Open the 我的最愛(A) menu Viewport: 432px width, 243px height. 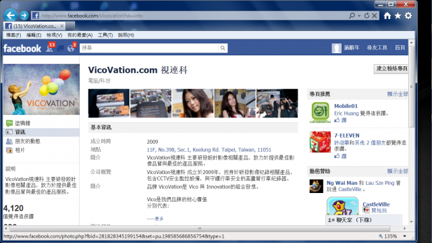point(80,35)
